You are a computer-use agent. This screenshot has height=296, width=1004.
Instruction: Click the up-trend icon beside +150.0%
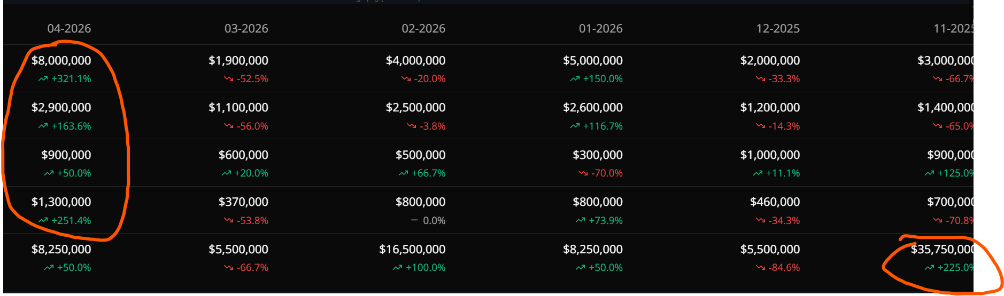tap(575, 79)
